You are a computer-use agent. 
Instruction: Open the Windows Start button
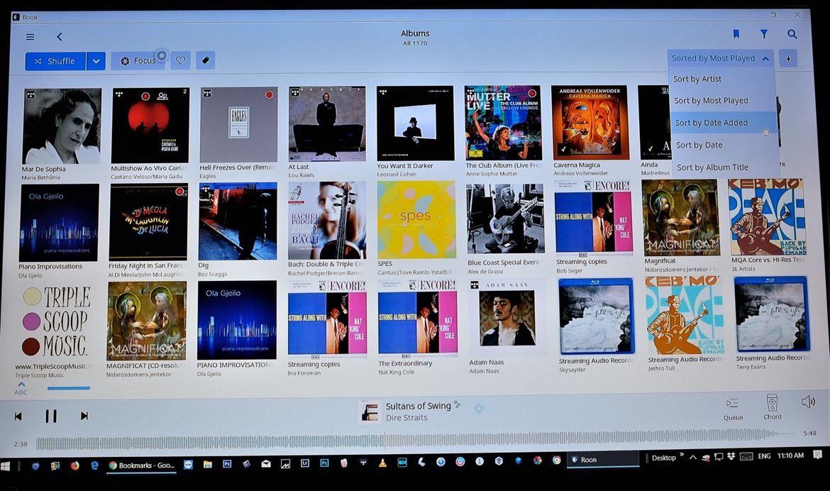[6, 466]
